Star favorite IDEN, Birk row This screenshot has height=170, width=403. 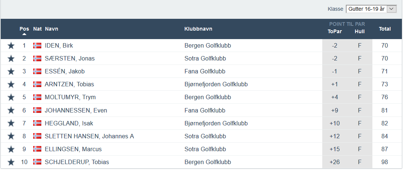tap(11, 46)
